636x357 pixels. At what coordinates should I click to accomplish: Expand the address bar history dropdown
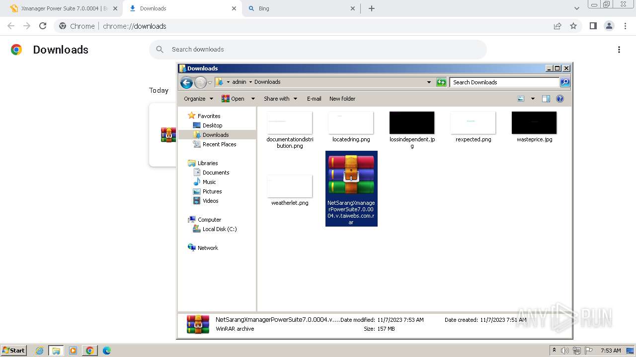click(429, 82)
